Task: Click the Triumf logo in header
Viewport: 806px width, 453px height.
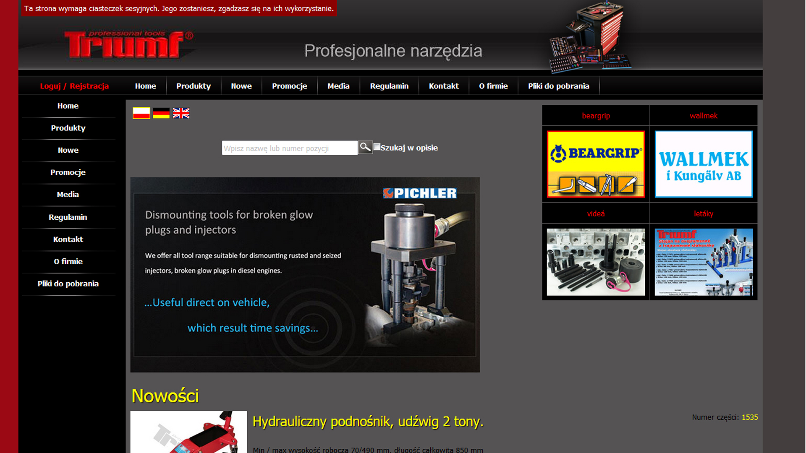Action: coord(129,44)
